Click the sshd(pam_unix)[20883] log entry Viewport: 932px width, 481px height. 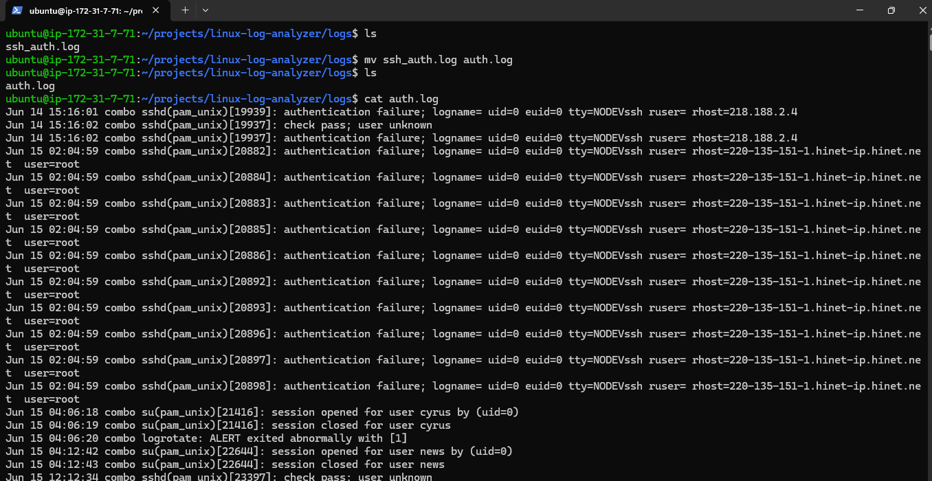(x=463, y=210)
